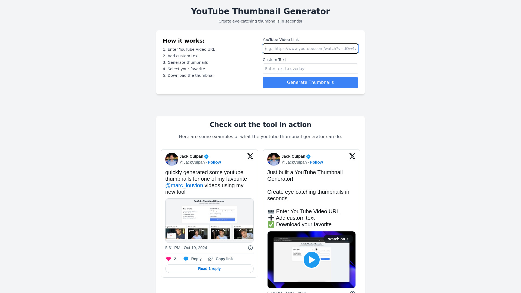Image resolution: width=521 pixels, height=293 pixels.
Task: Click the heart/like icon on the first tweet
Action: (x=168, y=259)
